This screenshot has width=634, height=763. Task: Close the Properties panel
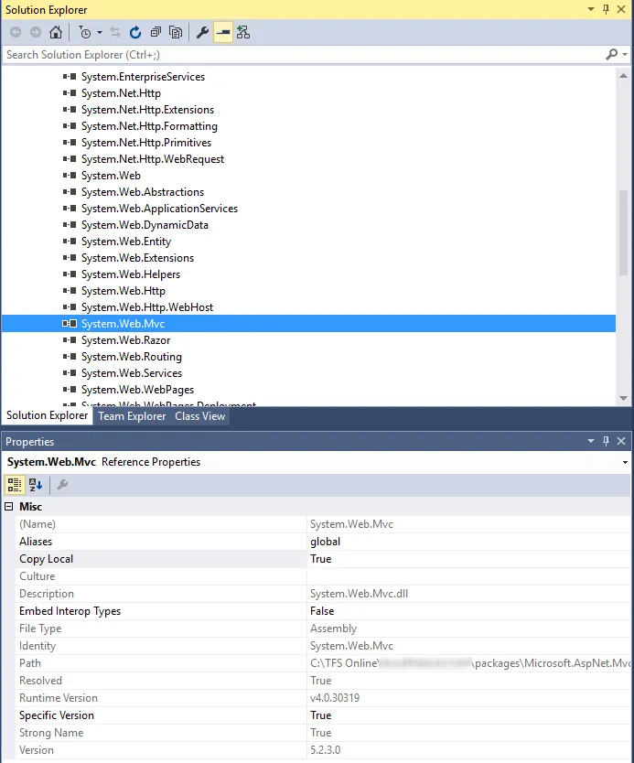(621, 441)
